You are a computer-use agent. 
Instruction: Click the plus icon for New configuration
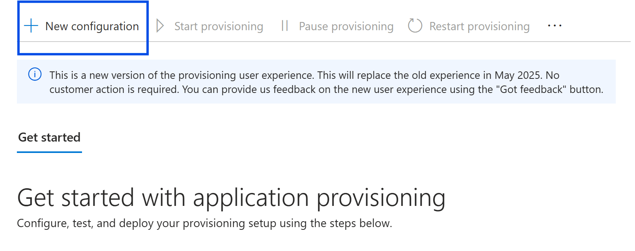tap(31, 26)
